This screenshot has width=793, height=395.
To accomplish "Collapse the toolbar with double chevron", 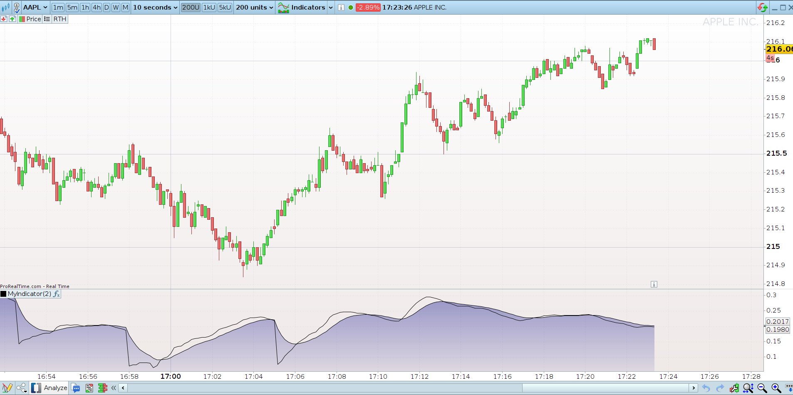I will click(114, 388).
